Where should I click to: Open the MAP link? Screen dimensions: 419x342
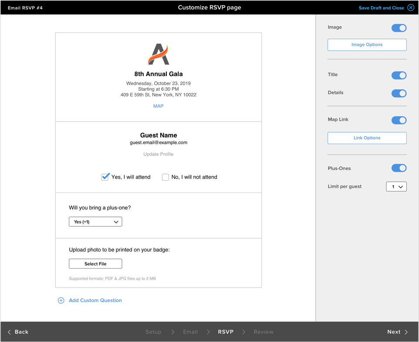tap(158, 106)
